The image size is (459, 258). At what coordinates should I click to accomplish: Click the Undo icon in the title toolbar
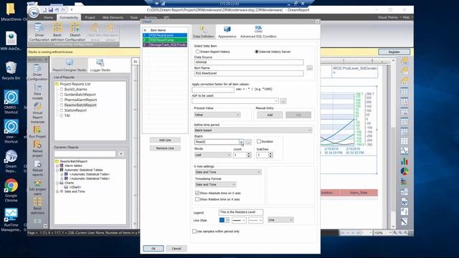57,10
